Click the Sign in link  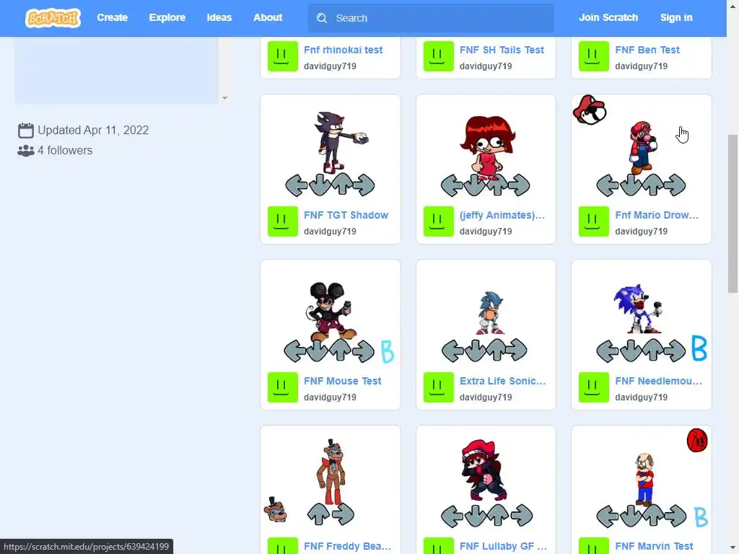point(675,17)
